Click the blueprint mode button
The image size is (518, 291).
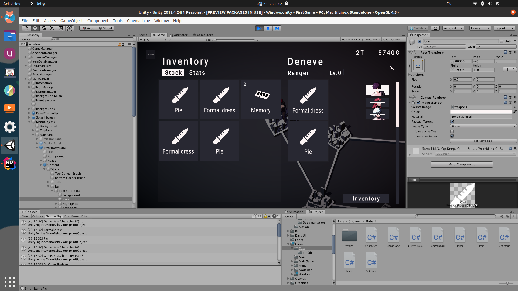[506, 70]
